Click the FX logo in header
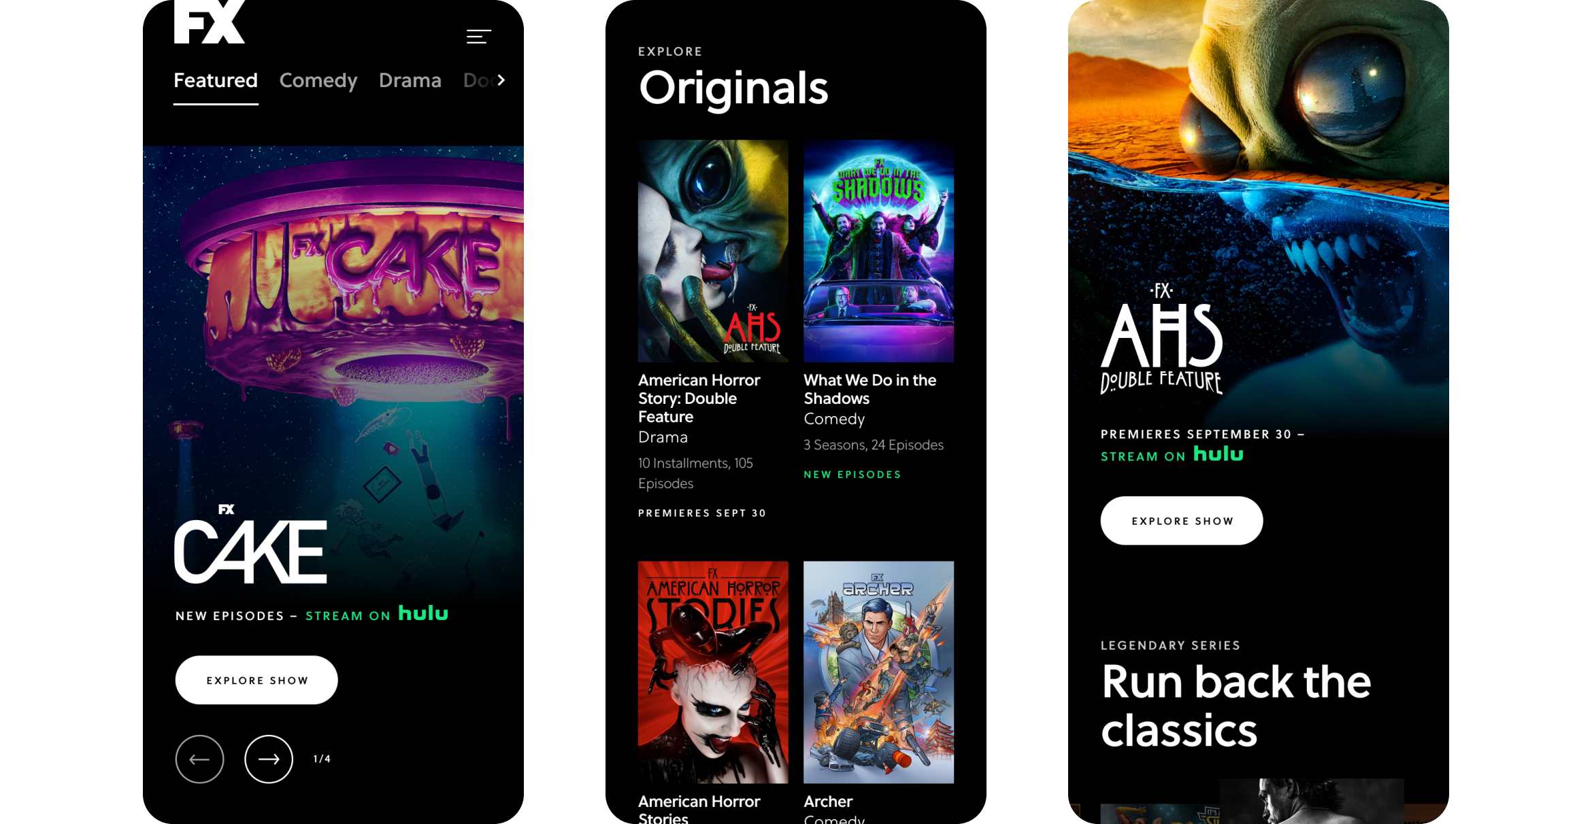 [x=209, y=22]
